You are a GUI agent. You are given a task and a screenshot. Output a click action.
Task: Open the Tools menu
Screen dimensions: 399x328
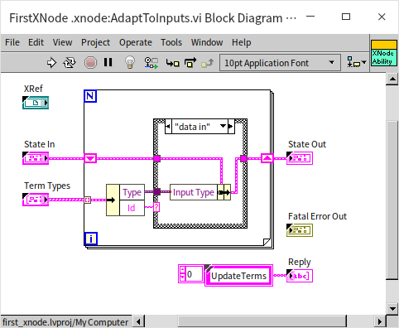tap(171, 42)
